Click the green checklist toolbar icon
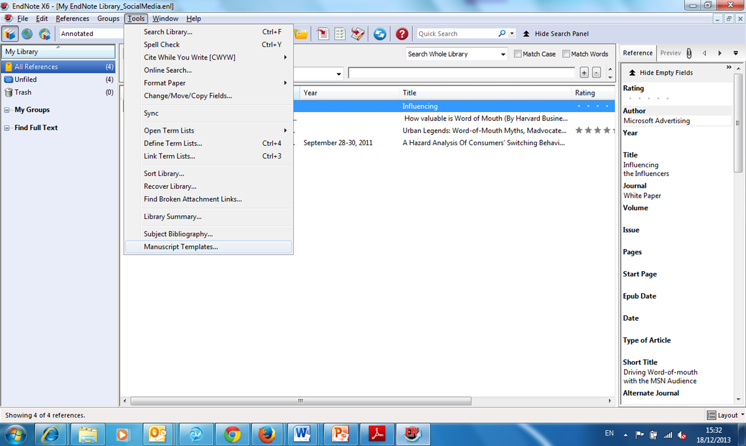746x446 pixels. tap(340, 34)
